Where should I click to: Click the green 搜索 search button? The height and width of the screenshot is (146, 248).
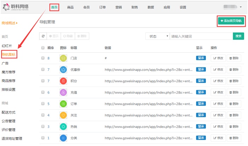click(x=238, y=36)
